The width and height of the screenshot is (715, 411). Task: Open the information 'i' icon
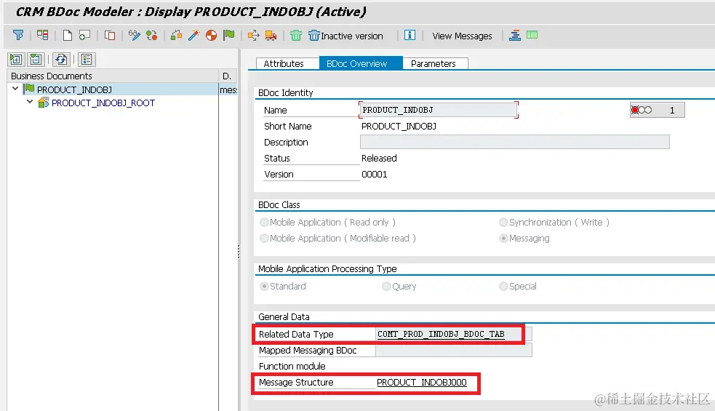[x=410, y=35]
